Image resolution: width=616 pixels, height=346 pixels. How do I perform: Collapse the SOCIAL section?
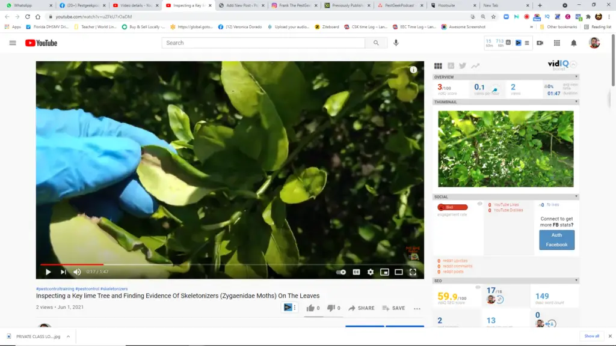pos(576,196)
